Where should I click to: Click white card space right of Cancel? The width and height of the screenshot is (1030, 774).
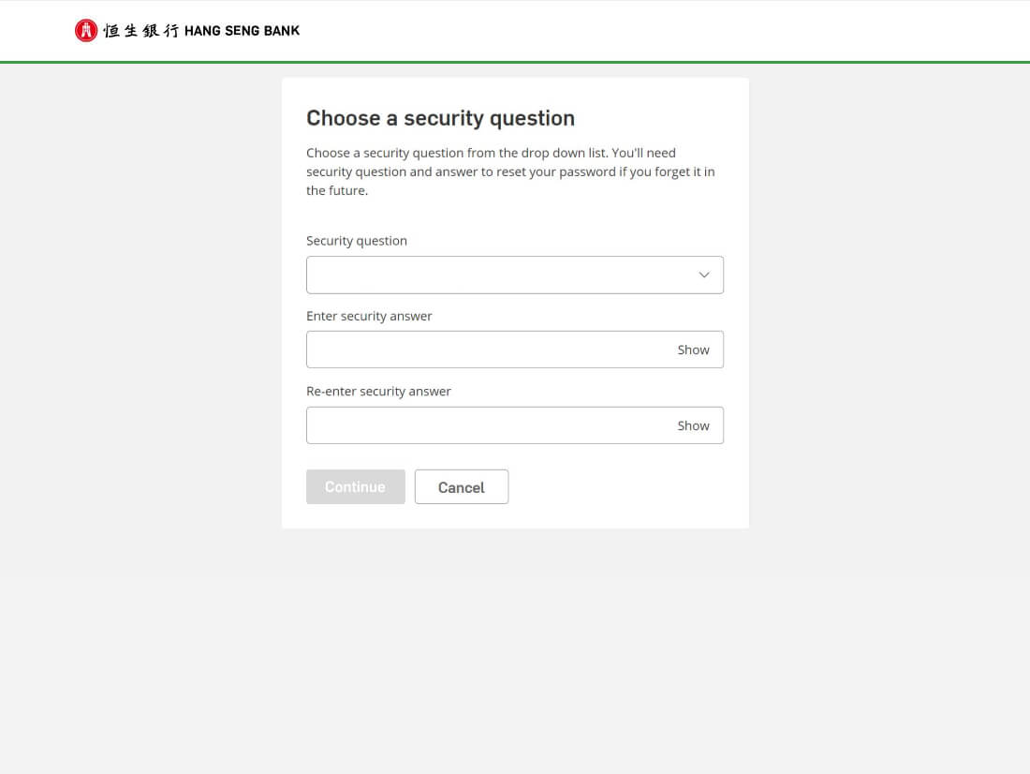pos(627,487)
